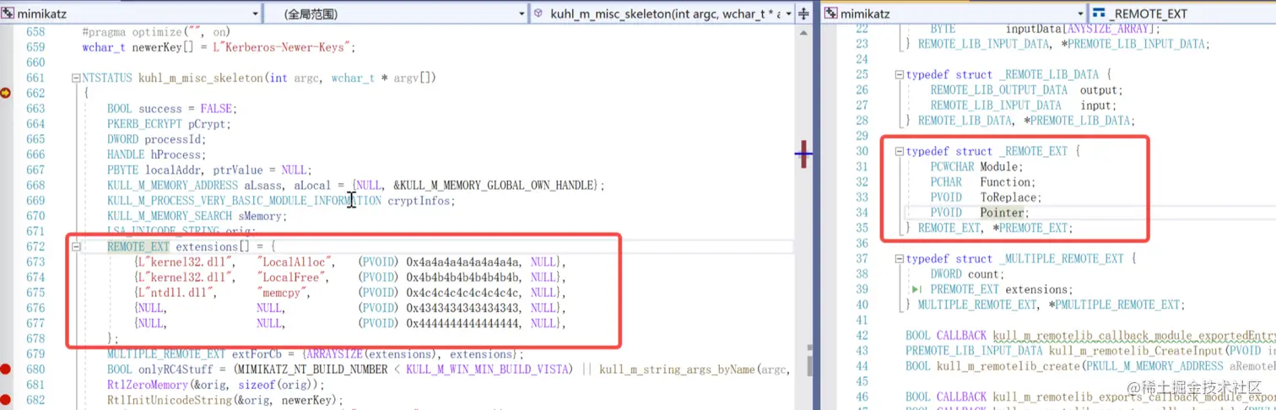Screen dimensions: 1276x410
Task: Collapse the kuhl_m_misc_skeleton function at line 661
Action: [x=76, y=78]
